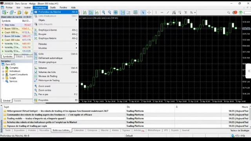Open the Fichier menu
Image resolution: width=251 pixels, height=141 pixels.
[x=9, y=7]
